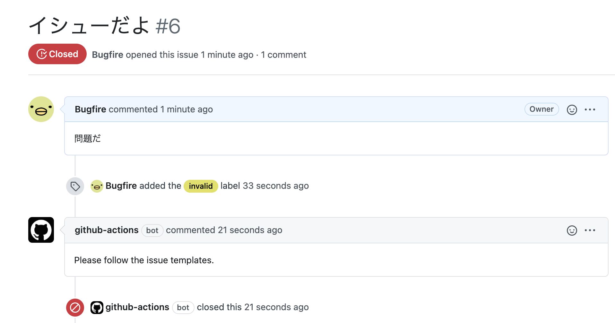The image size is (615, 323).
Task: Open the smiley reaction picker on github-actions comment
Action: click(x=572, y=230)
